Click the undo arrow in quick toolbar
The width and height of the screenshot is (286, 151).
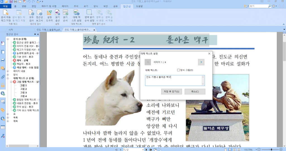pos(29,1)
